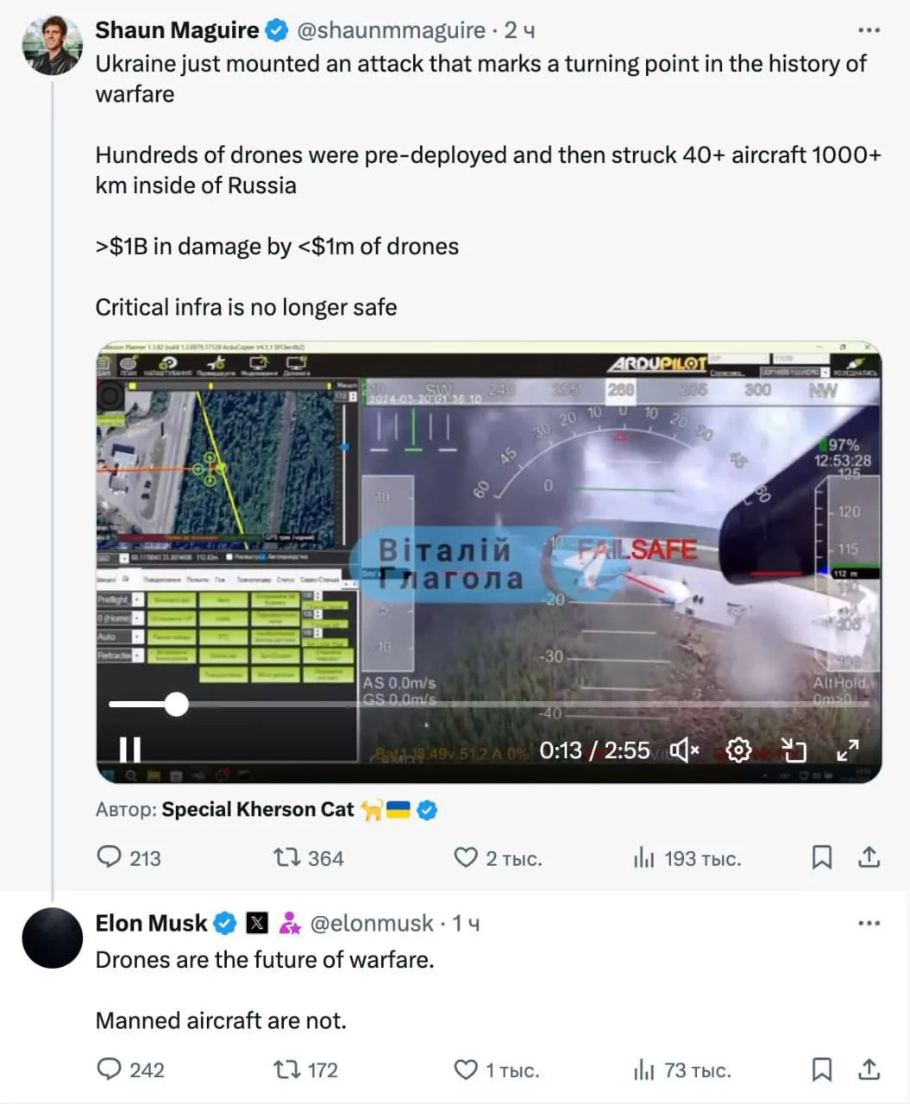This screenshot has height=1104, width=910.
Task: Move the video progress slider handle
Action: [176, 704]
